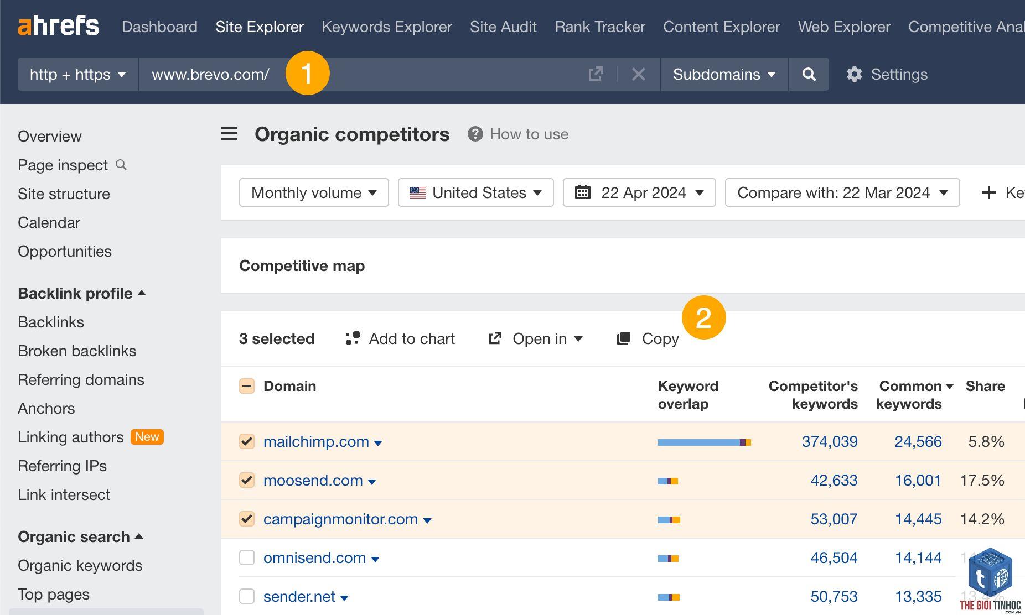Screen dimensions: 1025x615
Task: Click campaignmonitor.com keyword overlap bar
Action: pyautogui.click(x=669, y=519)
